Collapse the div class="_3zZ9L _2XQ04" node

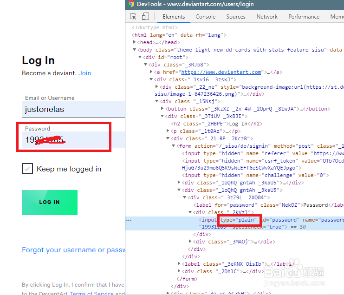(184, 197)
